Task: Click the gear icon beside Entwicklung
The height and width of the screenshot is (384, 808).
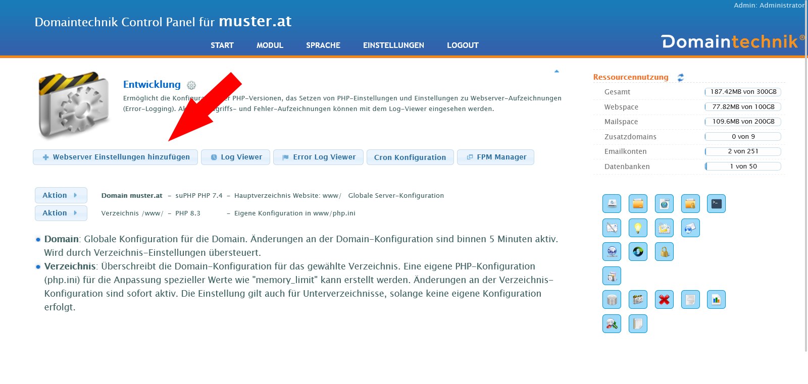Action: 191,85
